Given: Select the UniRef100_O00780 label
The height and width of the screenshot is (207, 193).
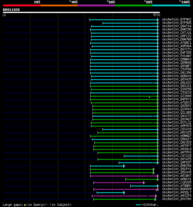Looking at the screenshot, I should coord(177,199).
